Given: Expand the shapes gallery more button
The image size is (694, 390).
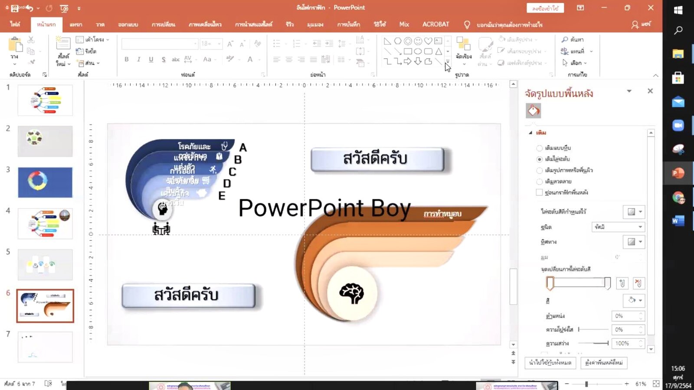Looking at the screenshot, I should coord(448,62).
